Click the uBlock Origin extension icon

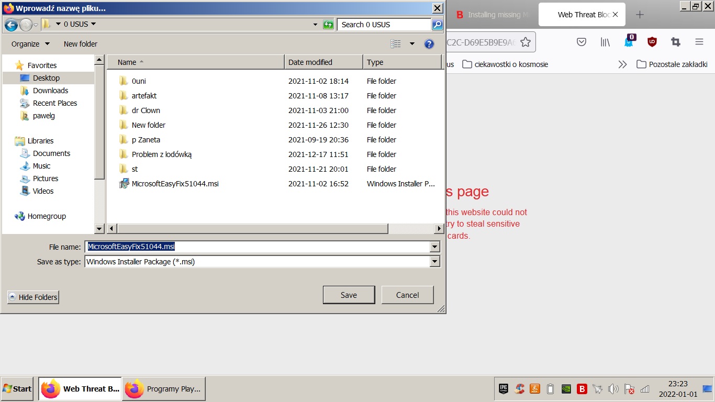pyautogui.click(x=652, y=42)
